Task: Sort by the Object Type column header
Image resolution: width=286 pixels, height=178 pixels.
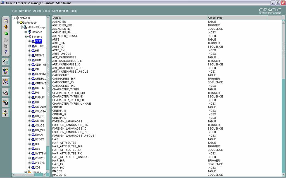Action: pyautogui.click(x=238, y=18)
